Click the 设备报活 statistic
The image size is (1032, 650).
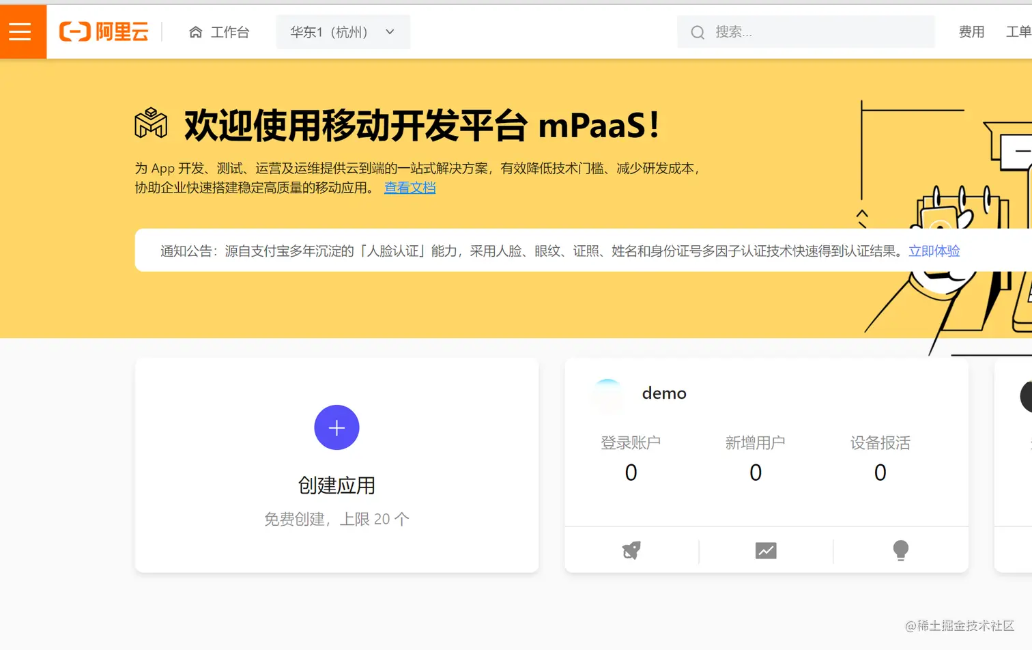tap(880, 458)
